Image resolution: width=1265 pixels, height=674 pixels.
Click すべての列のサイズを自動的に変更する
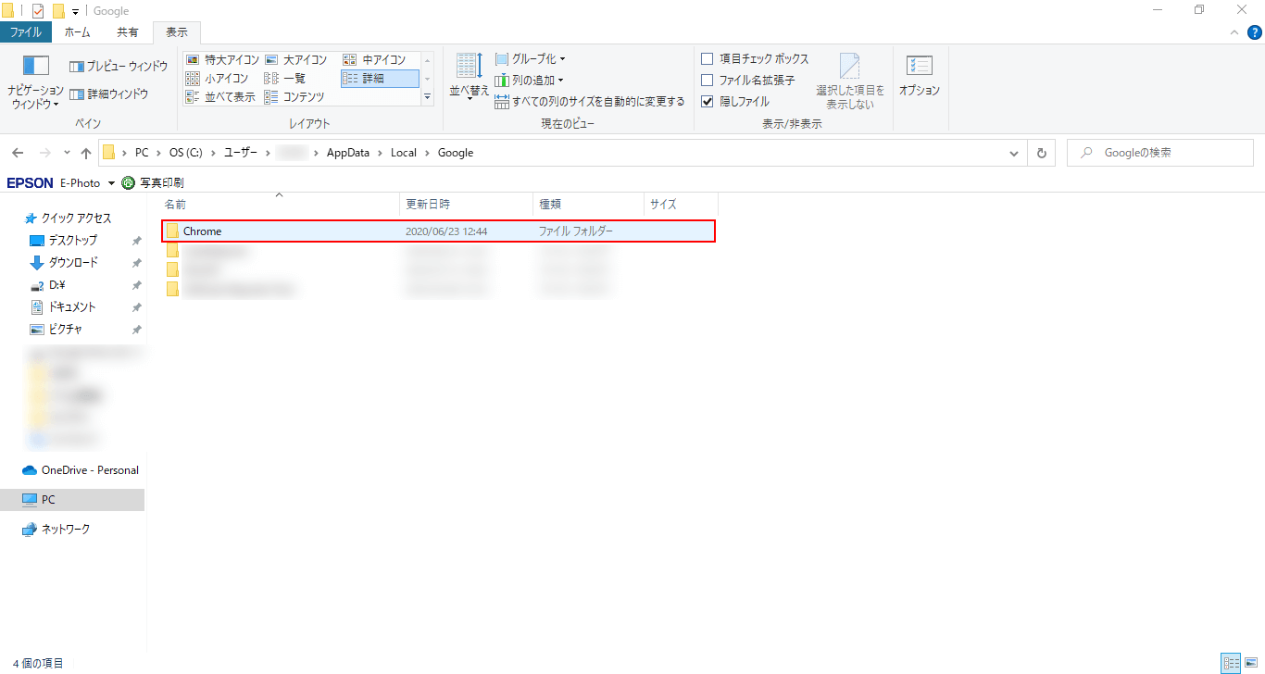590,102
